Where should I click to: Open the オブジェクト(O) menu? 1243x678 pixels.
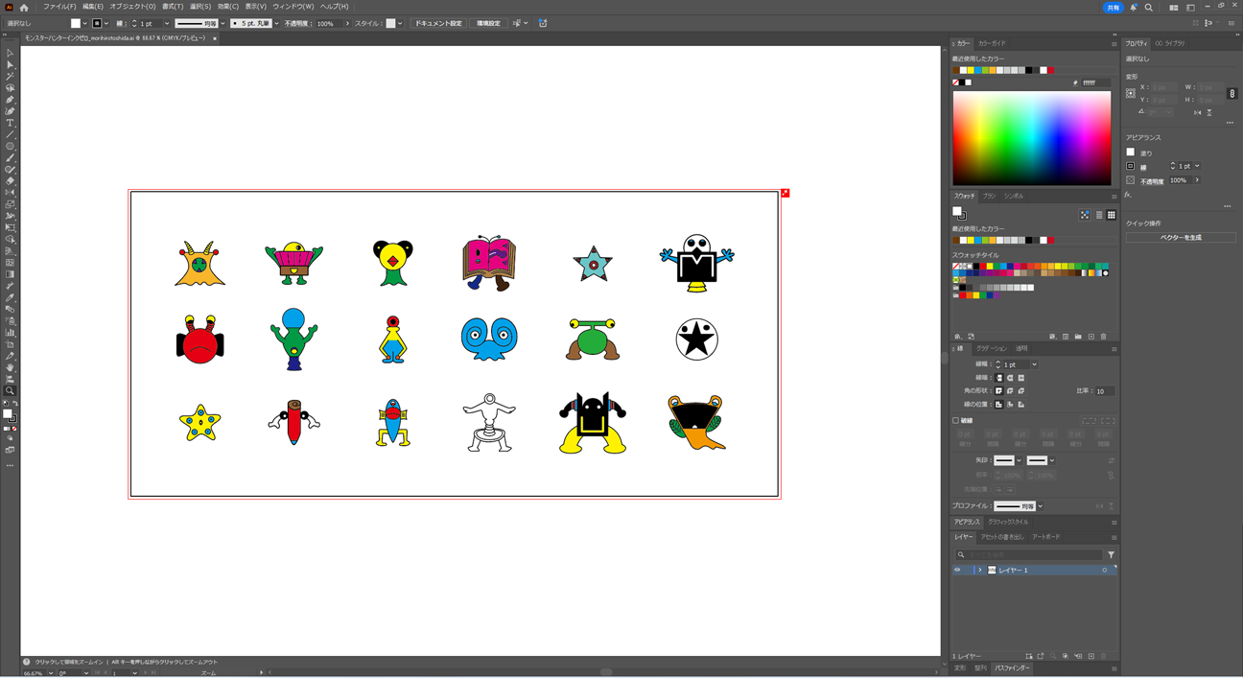[132, 7]
